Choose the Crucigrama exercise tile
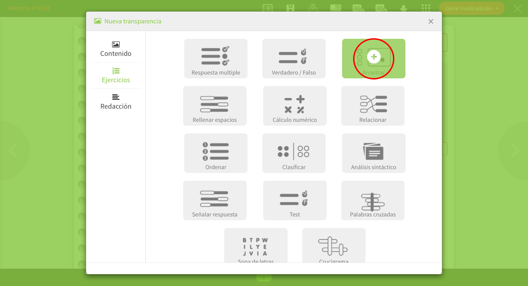Image resolution: width=528 pixels, height=286 pixels. coord(334,246)
